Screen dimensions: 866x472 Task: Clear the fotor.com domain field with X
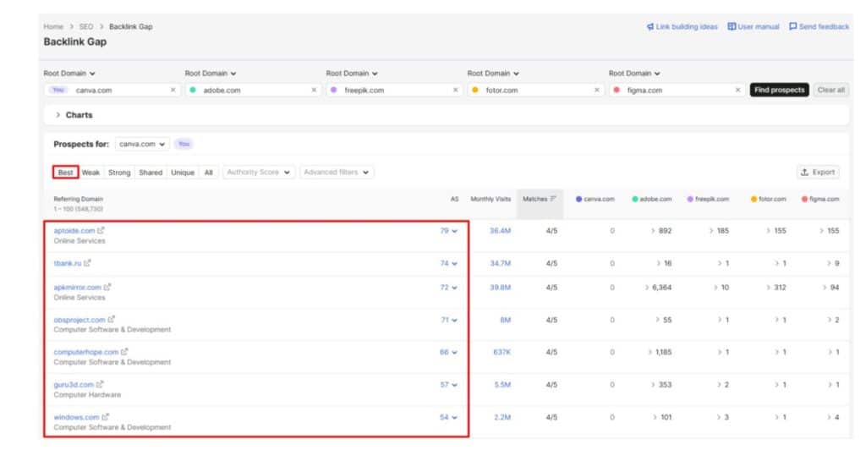coord(596,91)
